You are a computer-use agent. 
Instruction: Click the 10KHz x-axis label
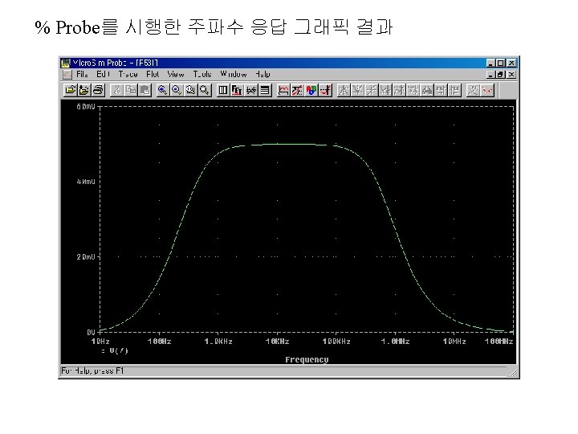pyautogui.click(x=277, y=342)
